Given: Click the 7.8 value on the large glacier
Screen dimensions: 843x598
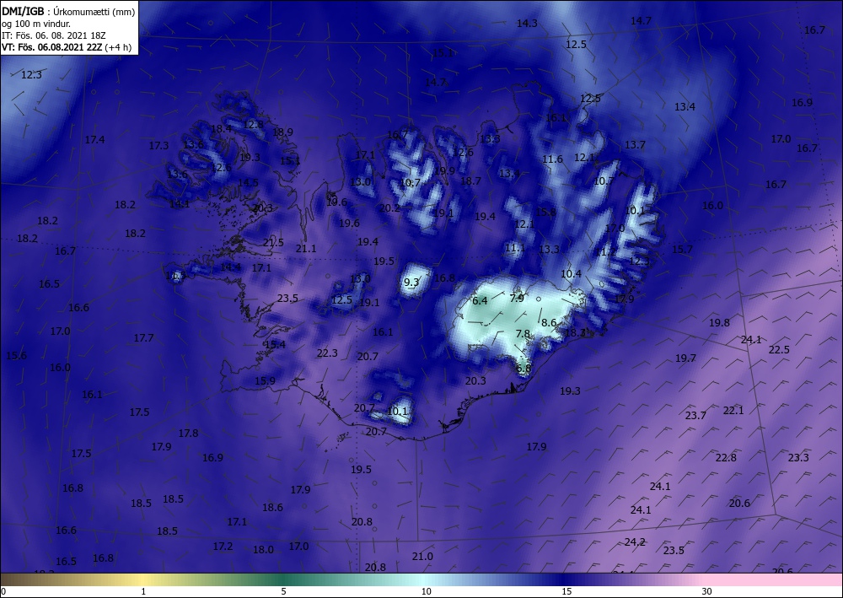Looking at the screenshot, I should pyautogui.click(x=524, y=334).
